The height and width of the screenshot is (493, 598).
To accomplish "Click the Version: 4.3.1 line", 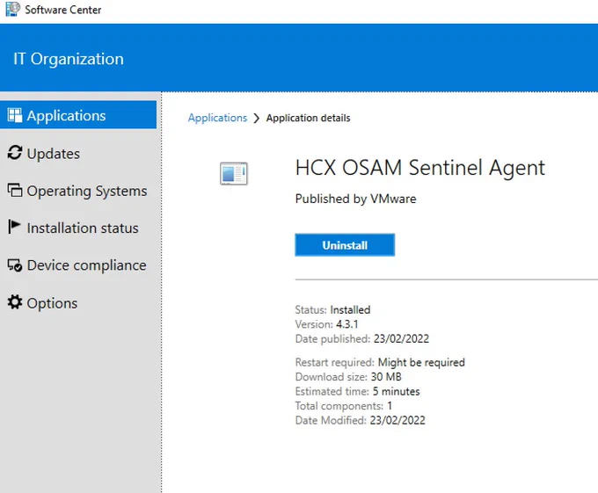I will [327, 324].
